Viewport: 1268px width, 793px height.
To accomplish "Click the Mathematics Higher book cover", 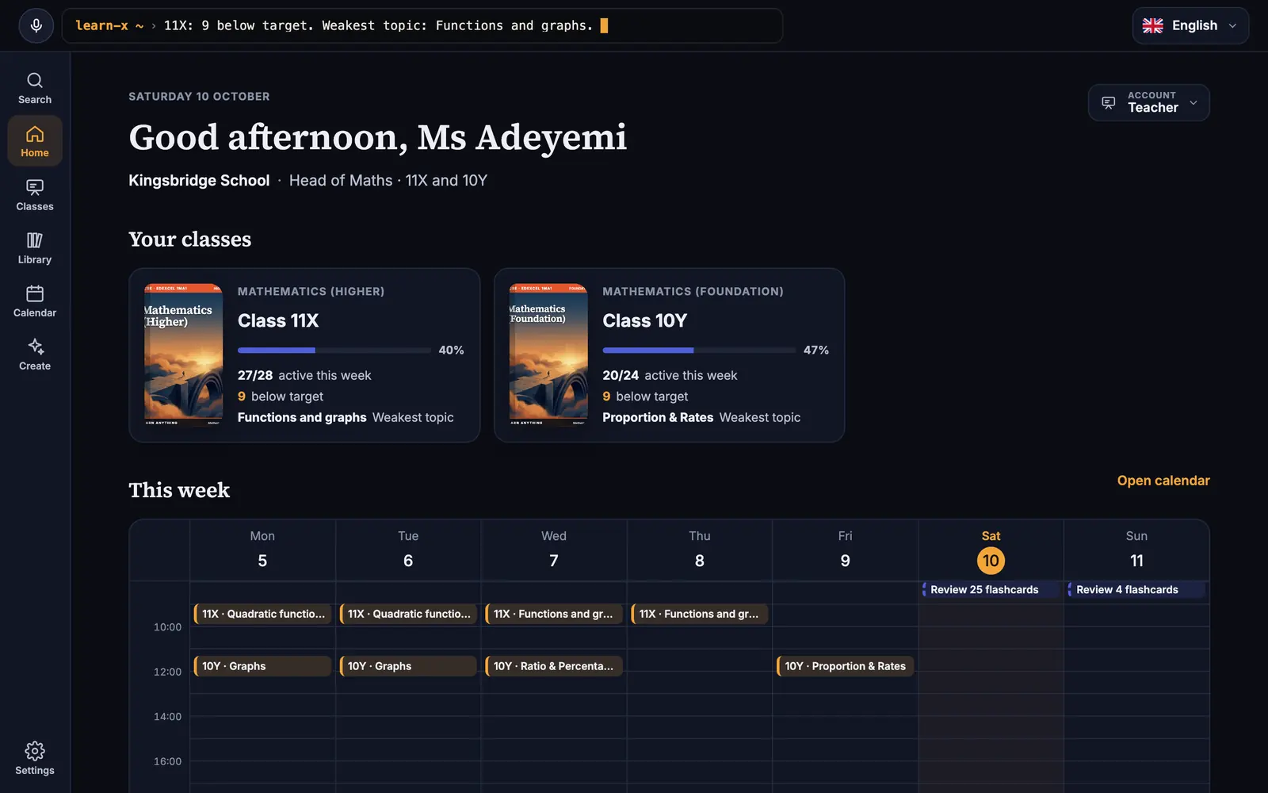I will (183, 355).
